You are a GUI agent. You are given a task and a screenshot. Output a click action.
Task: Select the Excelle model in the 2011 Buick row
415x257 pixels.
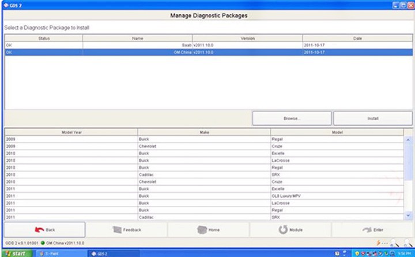coord(337,189)
